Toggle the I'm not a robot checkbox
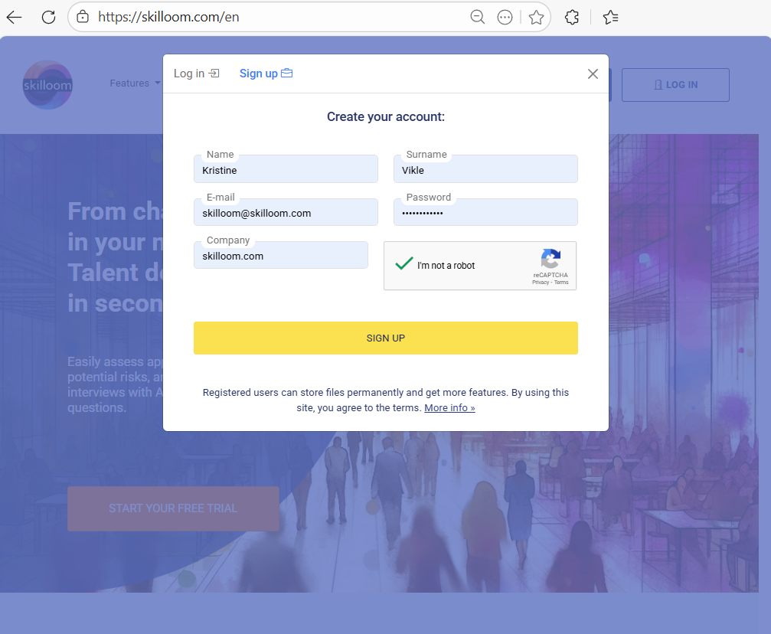The width and height of the screenshot is (771, 634). pyautogui.click(x=403, y=264)
